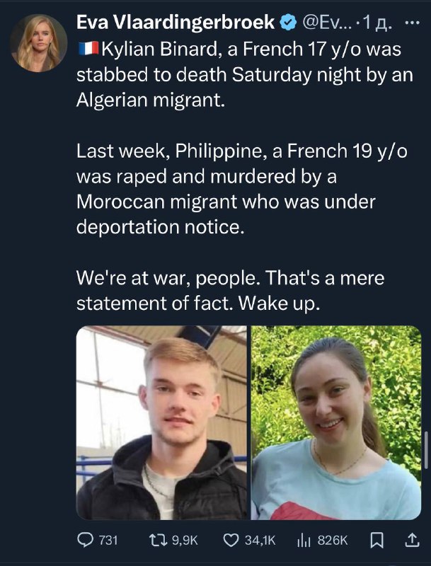Open the reply icon with 731 comments
The width and height of the screenshot is (431, 566).
86,540
